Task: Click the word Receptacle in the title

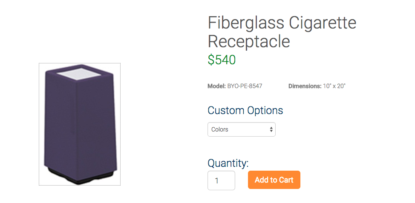Action: click(249, 41)
